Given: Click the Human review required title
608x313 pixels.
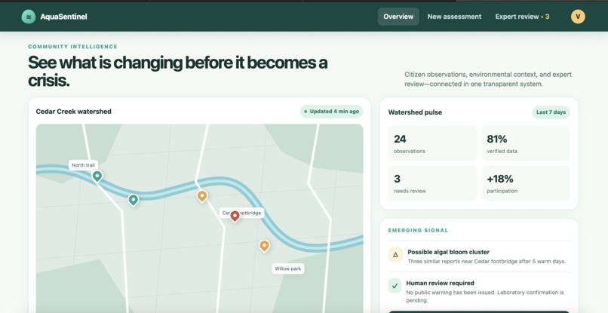Looking at the screenshot, I should pyautogui.click(x=440, y=283).
